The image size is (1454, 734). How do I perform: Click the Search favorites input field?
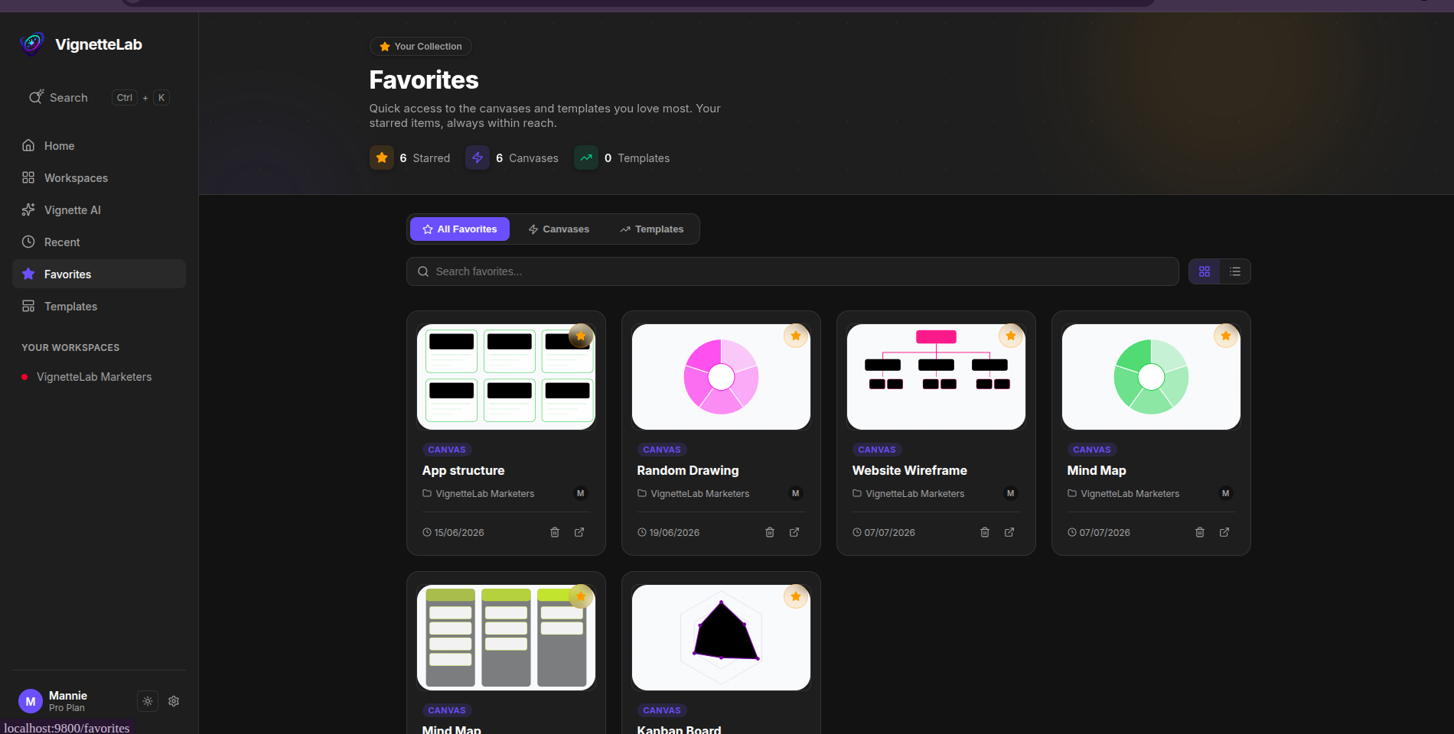tap(792, 271)
